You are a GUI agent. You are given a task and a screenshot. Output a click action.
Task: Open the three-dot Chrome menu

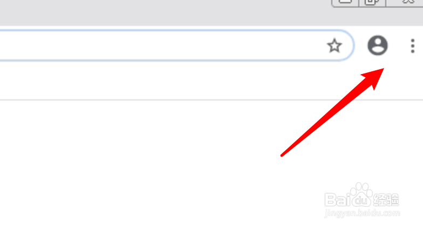click(x=412, y=46)
